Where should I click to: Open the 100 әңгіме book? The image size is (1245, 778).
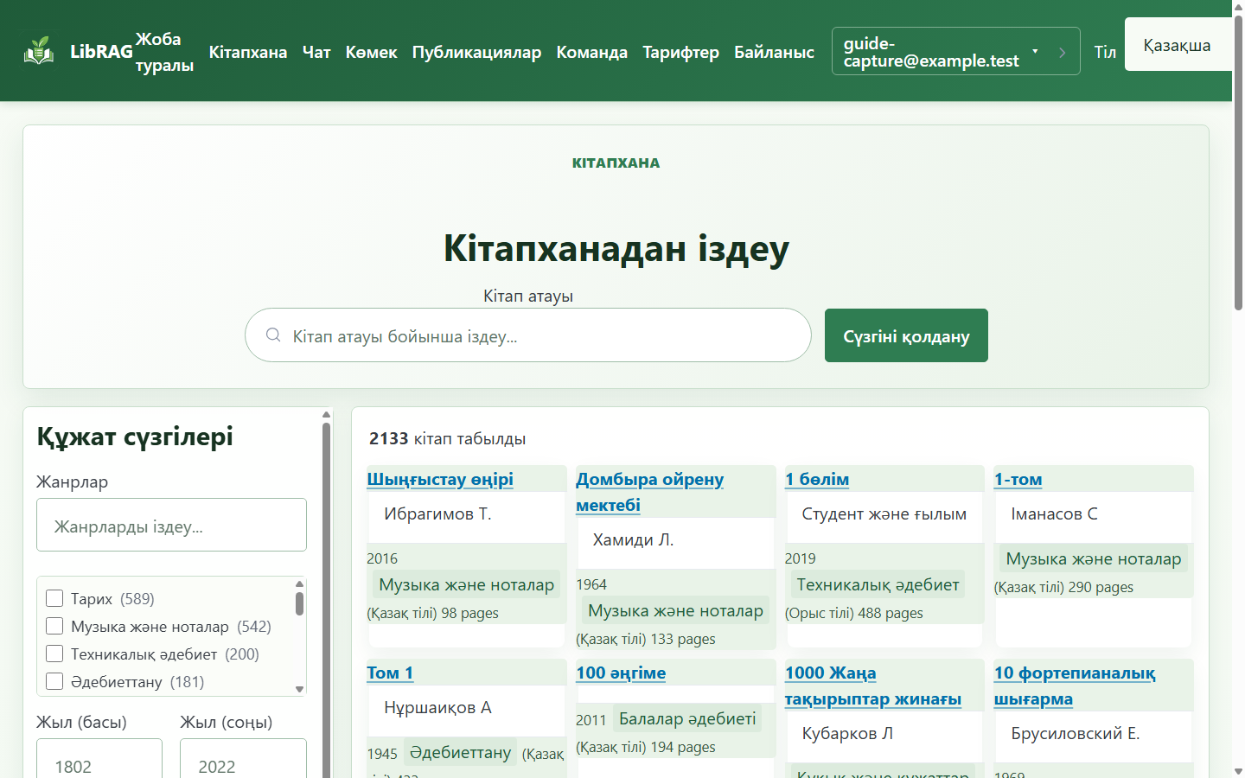point(621,673)
